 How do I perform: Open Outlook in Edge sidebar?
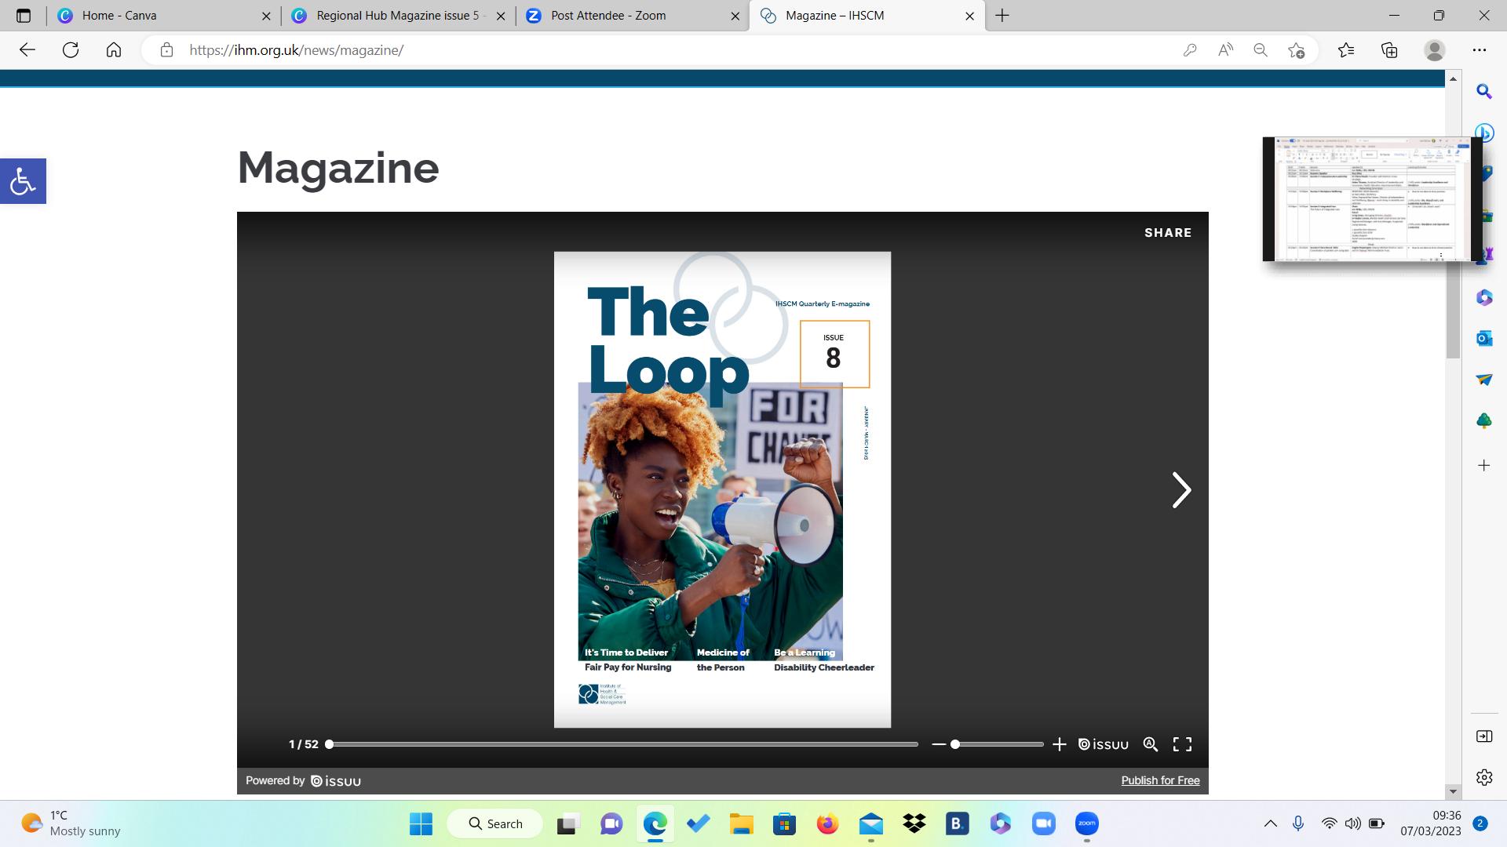pyautogui.click(x=1483, y=339)
